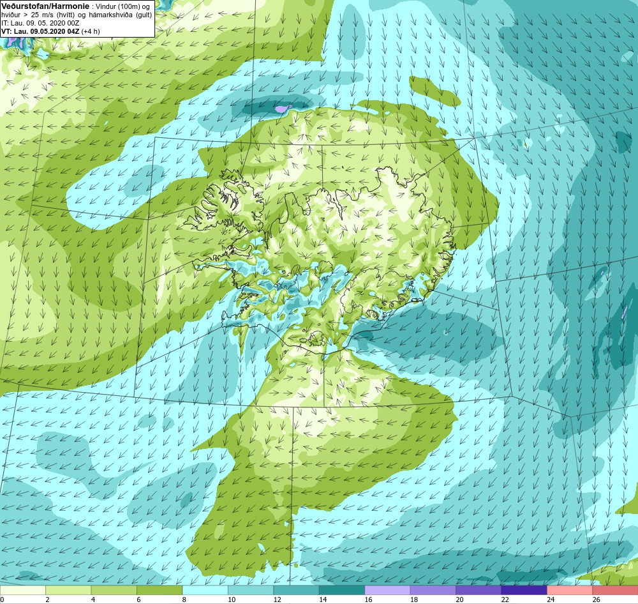Pick the dark teal 14–16 legend swatch
Viewport: 638px width, 604px height.
pyautogui.click(x=342, y=591)
